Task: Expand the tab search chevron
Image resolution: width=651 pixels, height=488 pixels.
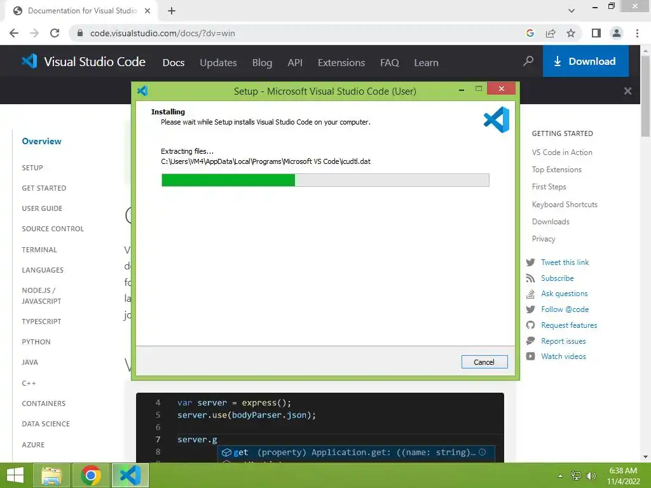Action: [x=572, y=11]
